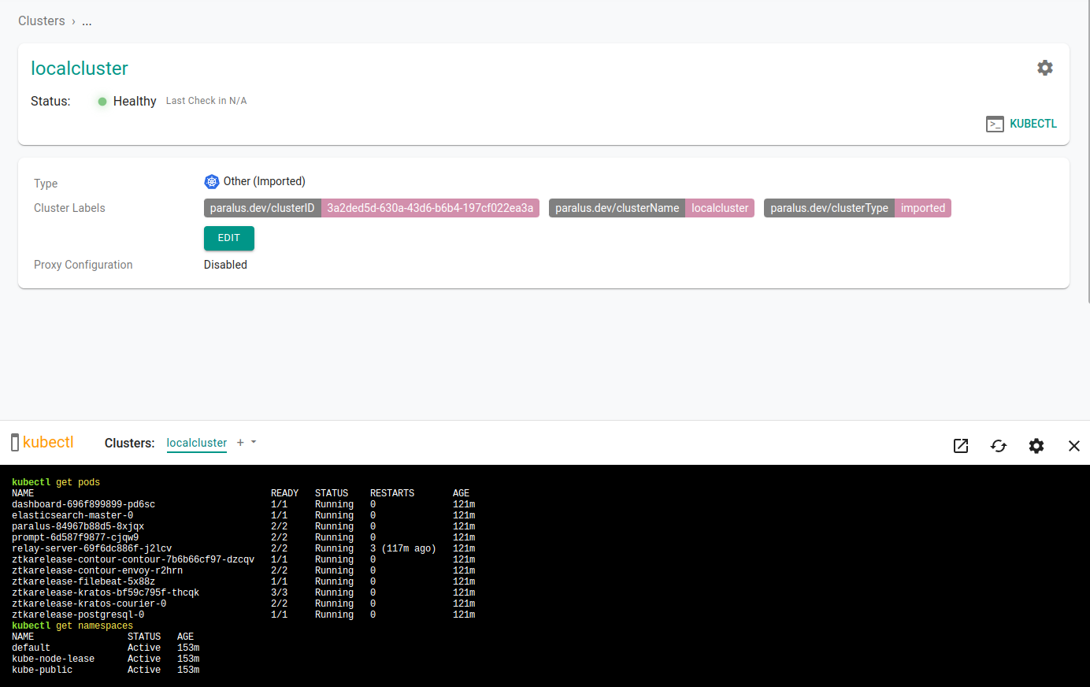Select the paralus.dev/clusterID label chip
Screen dimensions: 1090x687
(x=262, y=208)
